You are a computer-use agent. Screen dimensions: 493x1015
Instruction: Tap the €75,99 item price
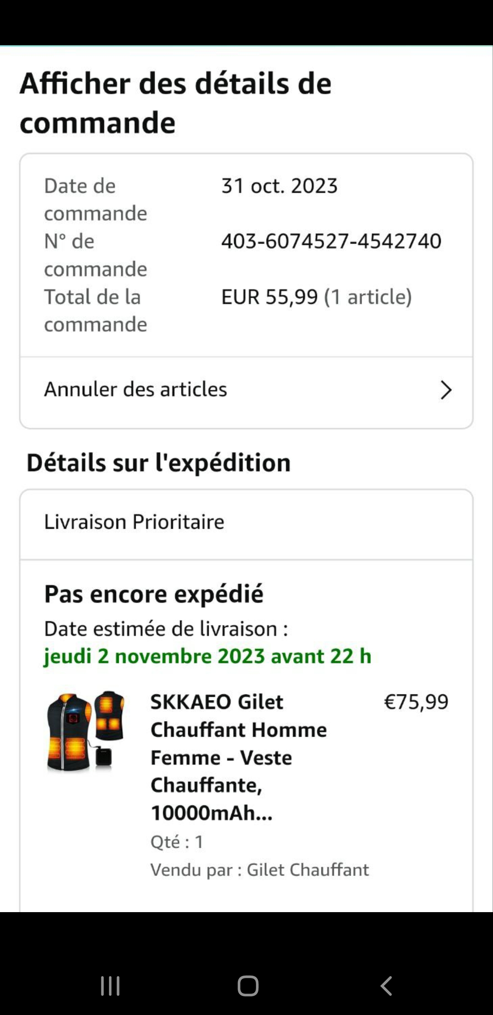tap(416, 702)
